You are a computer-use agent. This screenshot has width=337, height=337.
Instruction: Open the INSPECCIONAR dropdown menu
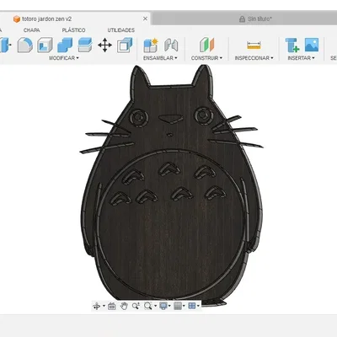tap(254, 58)
